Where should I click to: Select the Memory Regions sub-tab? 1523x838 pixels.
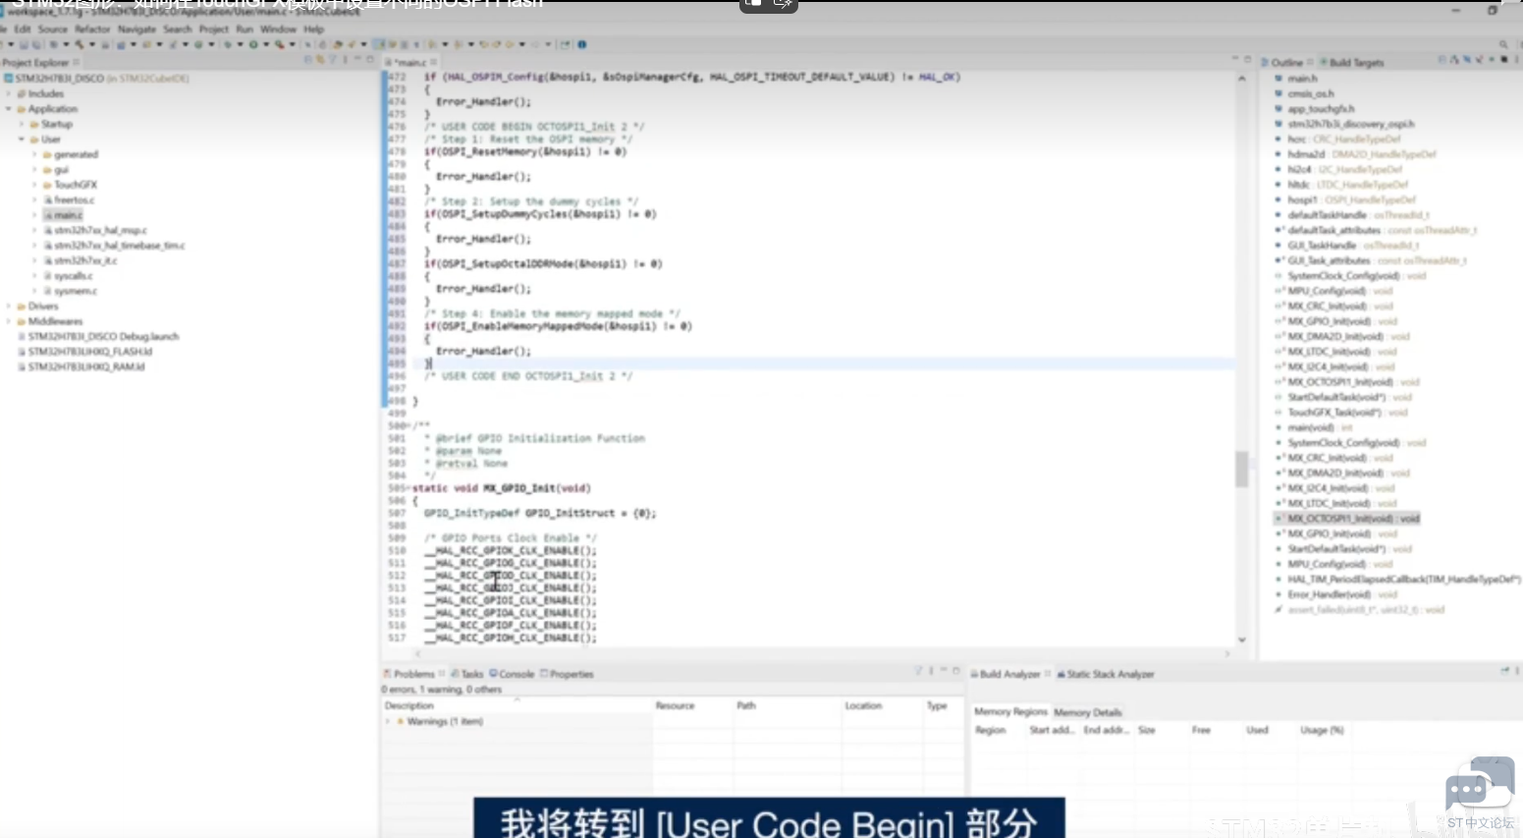pos(1010,711)
